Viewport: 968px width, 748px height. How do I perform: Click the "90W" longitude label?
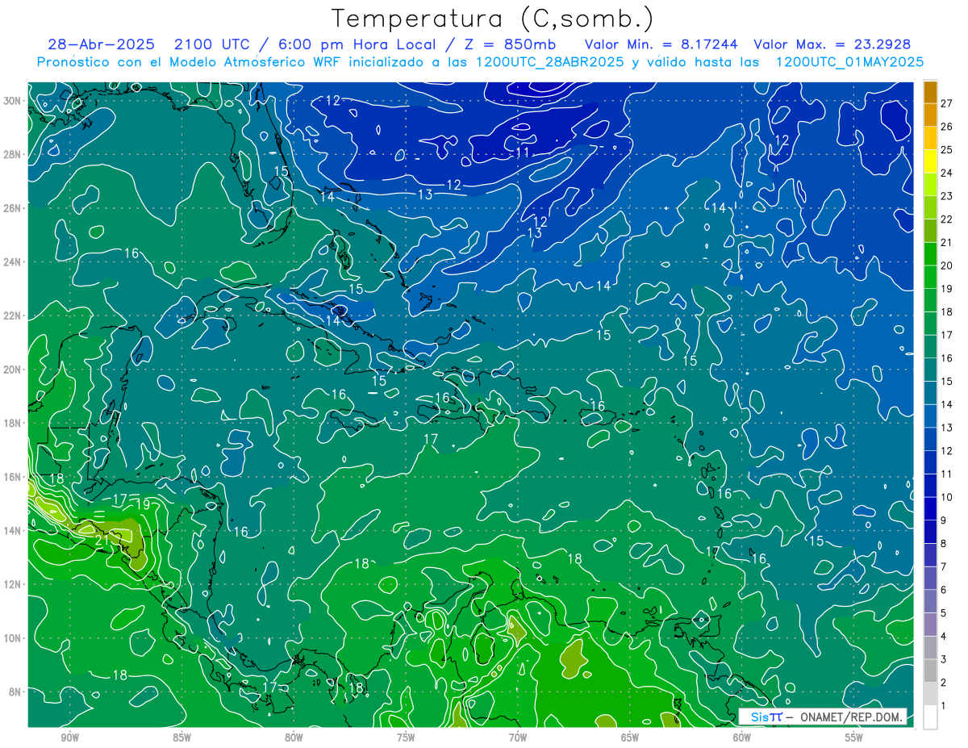pyautogui.click(x=69, y=738)
